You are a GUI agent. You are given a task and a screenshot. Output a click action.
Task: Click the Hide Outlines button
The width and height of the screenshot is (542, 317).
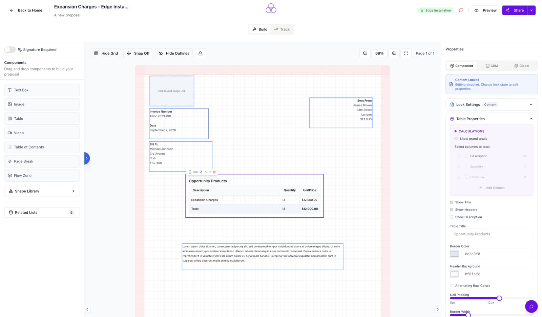[174, 53]
